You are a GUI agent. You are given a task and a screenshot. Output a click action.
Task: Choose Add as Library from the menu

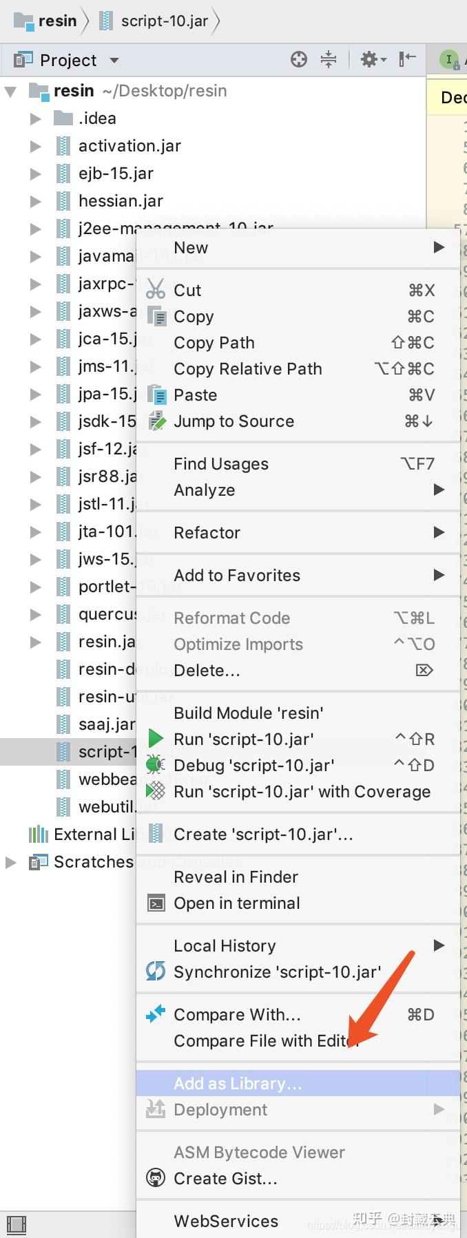[x=237, y=1082]
